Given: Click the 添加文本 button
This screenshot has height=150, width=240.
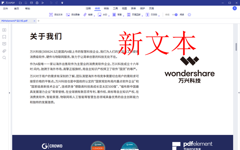Looking at the screenshot, I should (x=56, y=14).
